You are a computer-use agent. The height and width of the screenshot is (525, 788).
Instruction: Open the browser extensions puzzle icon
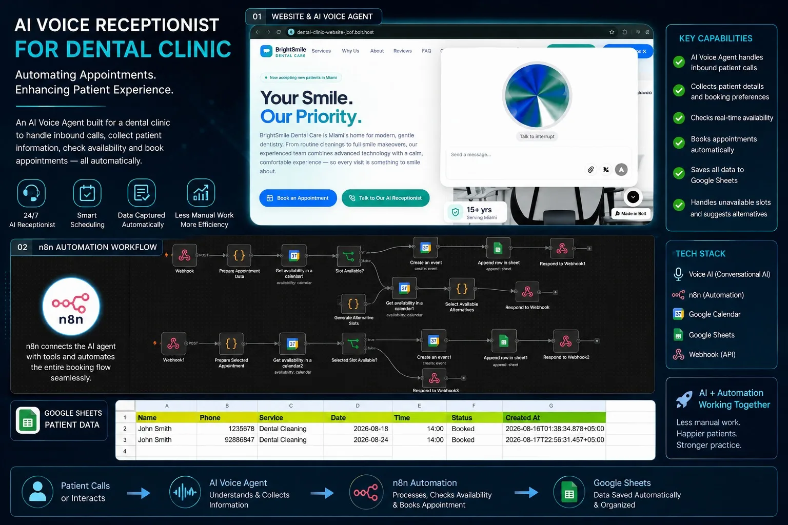(624, 32)
